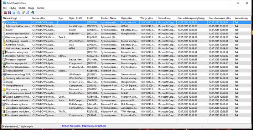Click the Zarządzanie modułem TPM row icon
Screen dimensions: 253x130
tap(4, 112)
